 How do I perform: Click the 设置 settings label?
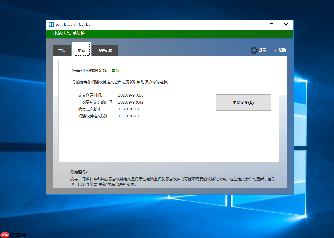pos(262,50)
